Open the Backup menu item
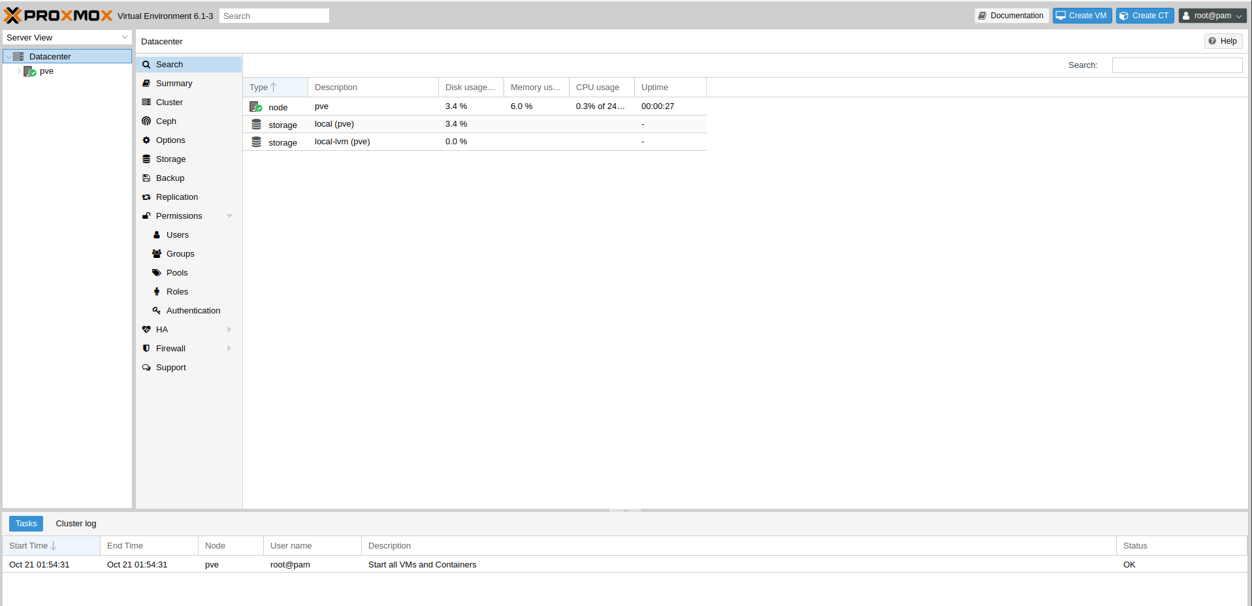The width and height of the screenshot is (1252, 606). (189, 178)
